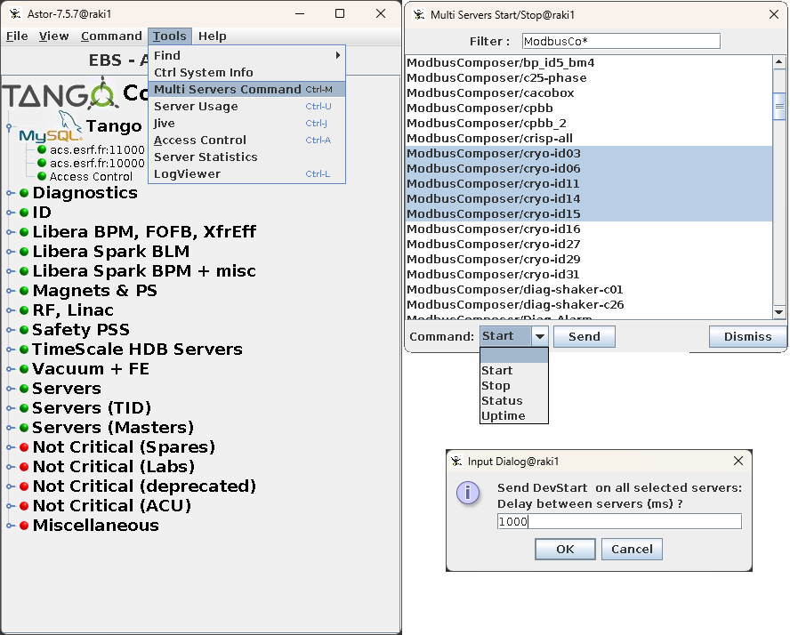The image size is (790, 635).
Task: Click red state icon of Not Critical (Labs)
Action: (x=24, y=467)
